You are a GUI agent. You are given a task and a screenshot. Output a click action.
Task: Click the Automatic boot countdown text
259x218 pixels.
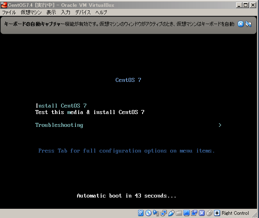point(126,196)
